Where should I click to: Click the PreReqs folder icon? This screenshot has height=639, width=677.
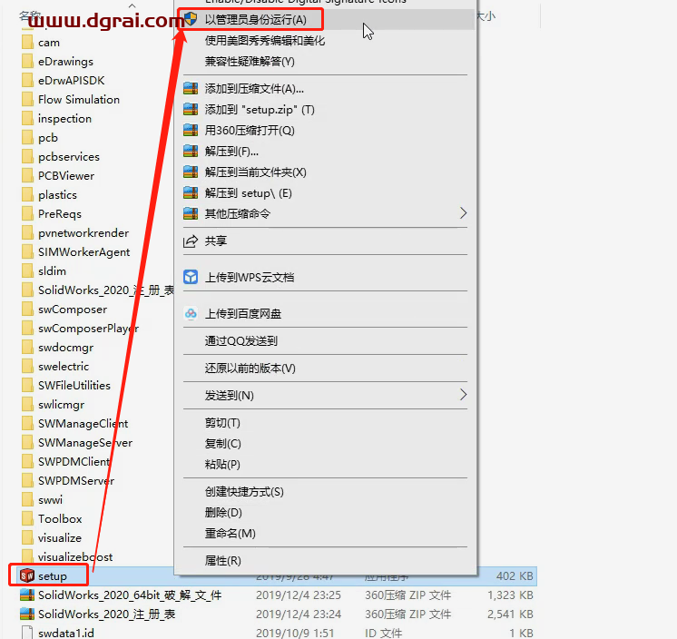(x=27, y=213)
